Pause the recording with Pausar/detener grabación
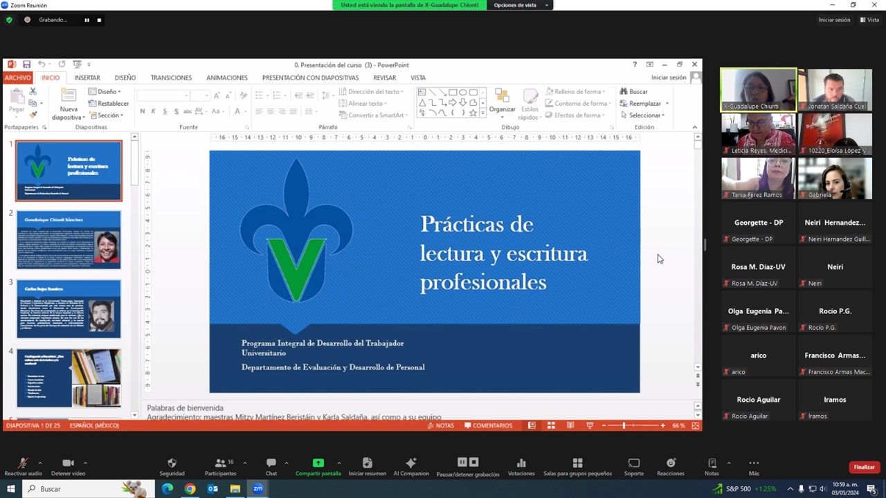The height and width of the screenshot is (498, 886). tap(467, 463)
